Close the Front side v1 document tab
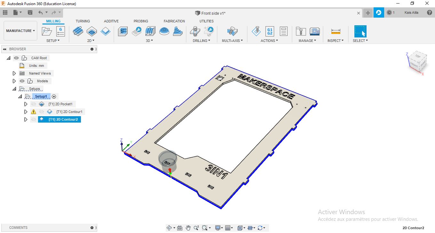Image resolution: width=435 pixels, height=233 pixels. [x=359, y=13]
